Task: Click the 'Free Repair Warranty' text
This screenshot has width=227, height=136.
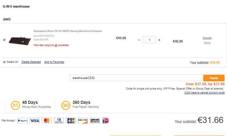Action: tap(86, 107)
